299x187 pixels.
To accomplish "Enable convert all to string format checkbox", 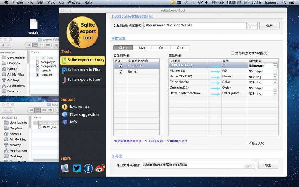I will [232, 53].
